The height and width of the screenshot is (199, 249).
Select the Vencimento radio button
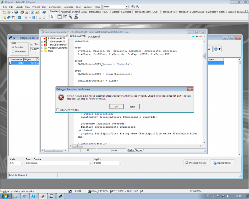click(x=13, y=51)
